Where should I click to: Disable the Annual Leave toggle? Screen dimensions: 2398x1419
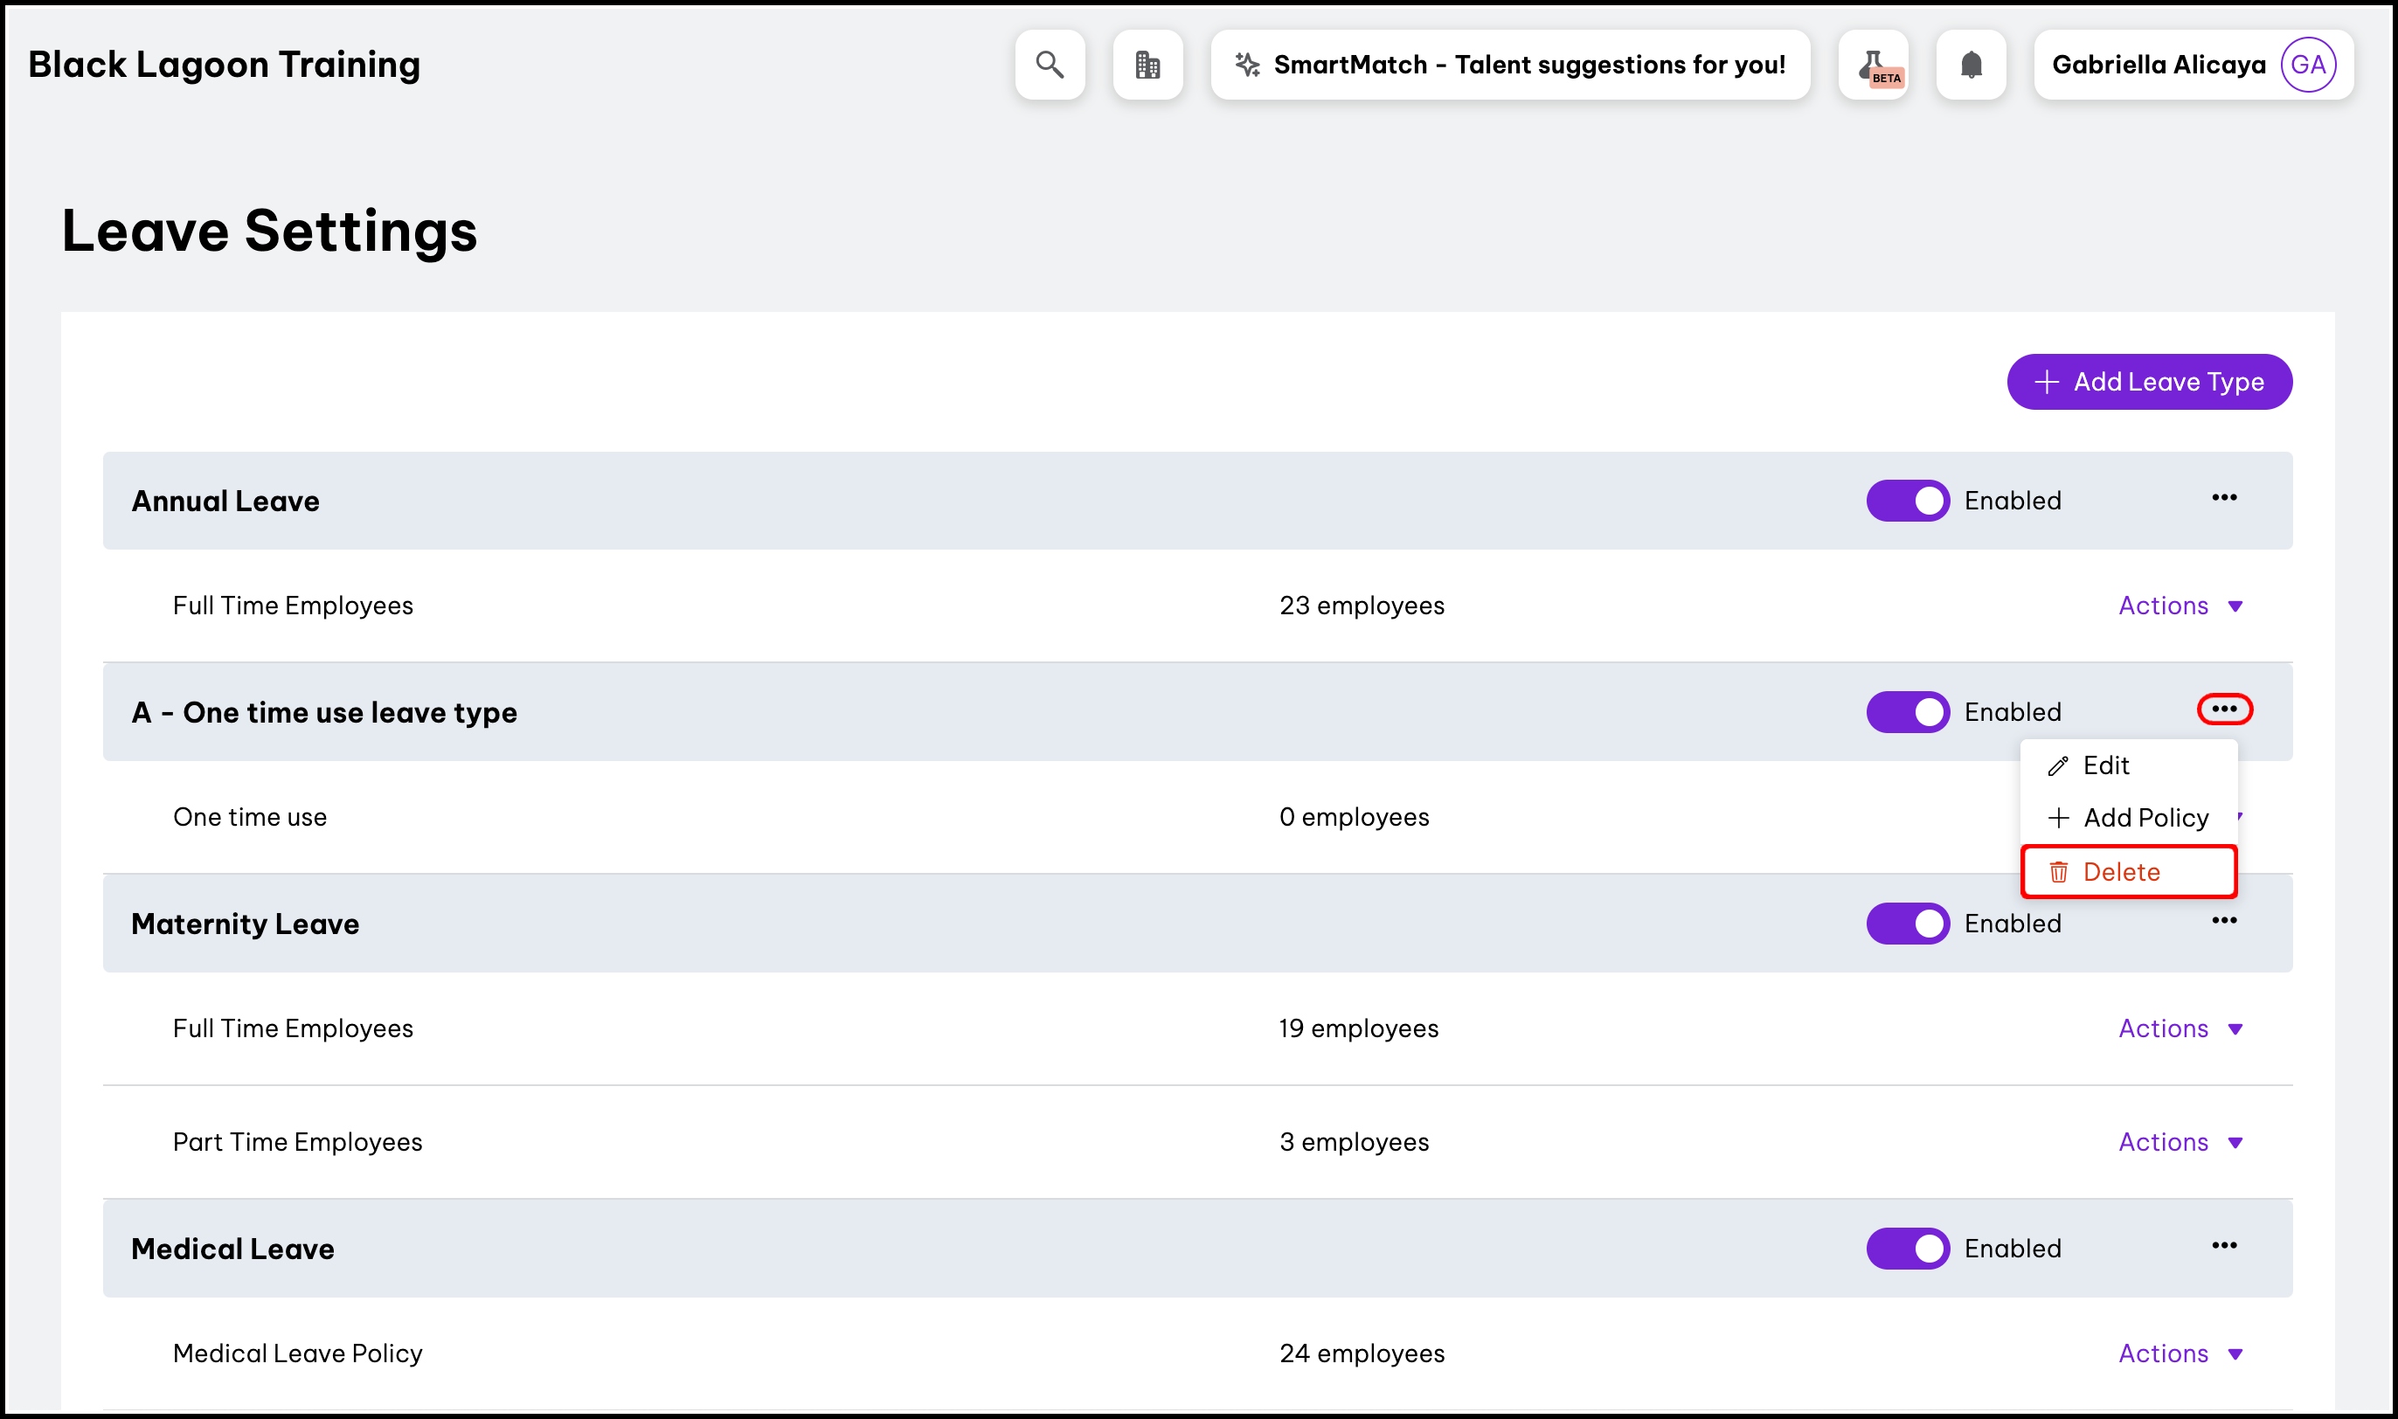click(1907, 500)
